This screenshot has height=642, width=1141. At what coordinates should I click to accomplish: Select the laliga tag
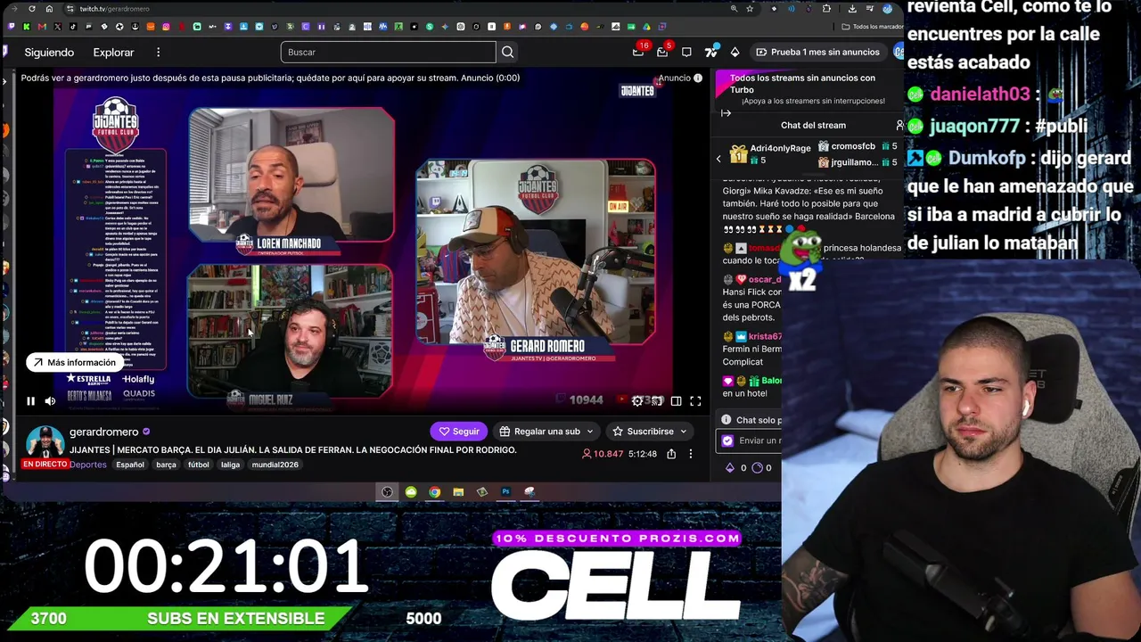(231, 465)
